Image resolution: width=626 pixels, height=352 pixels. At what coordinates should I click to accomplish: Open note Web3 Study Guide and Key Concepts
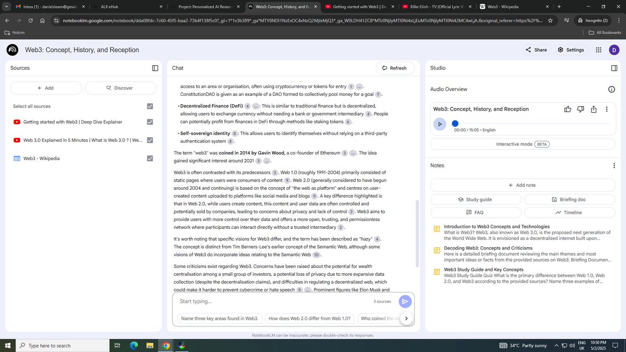tap(523, 275)
